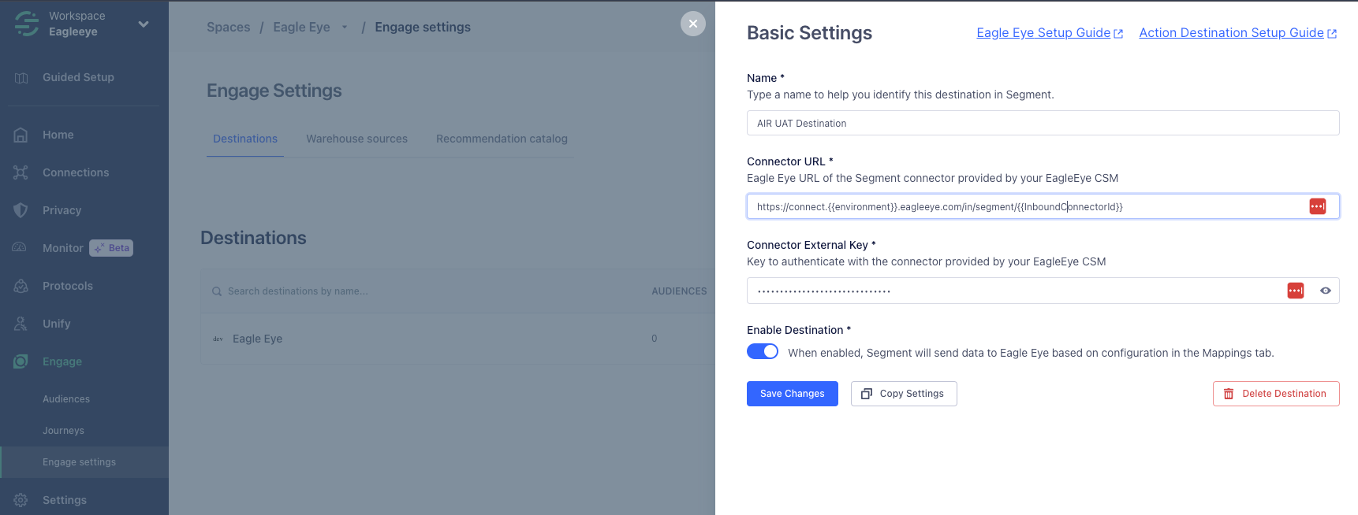Viewport: 1358px width, 515px height.
Task: Open Settings in sidebar
Action: click(x=65, y=500)
